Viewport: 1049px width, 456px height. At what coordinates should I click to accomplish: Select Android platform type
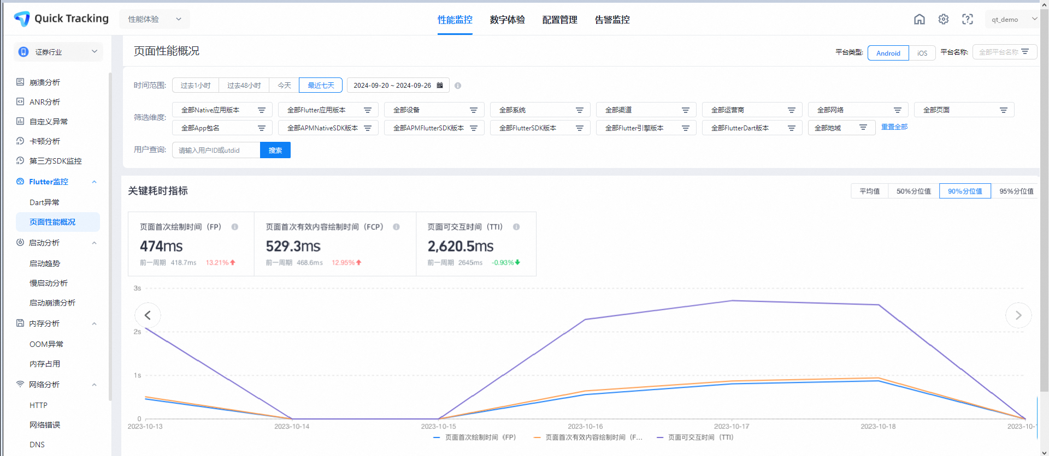click(888, 53)
